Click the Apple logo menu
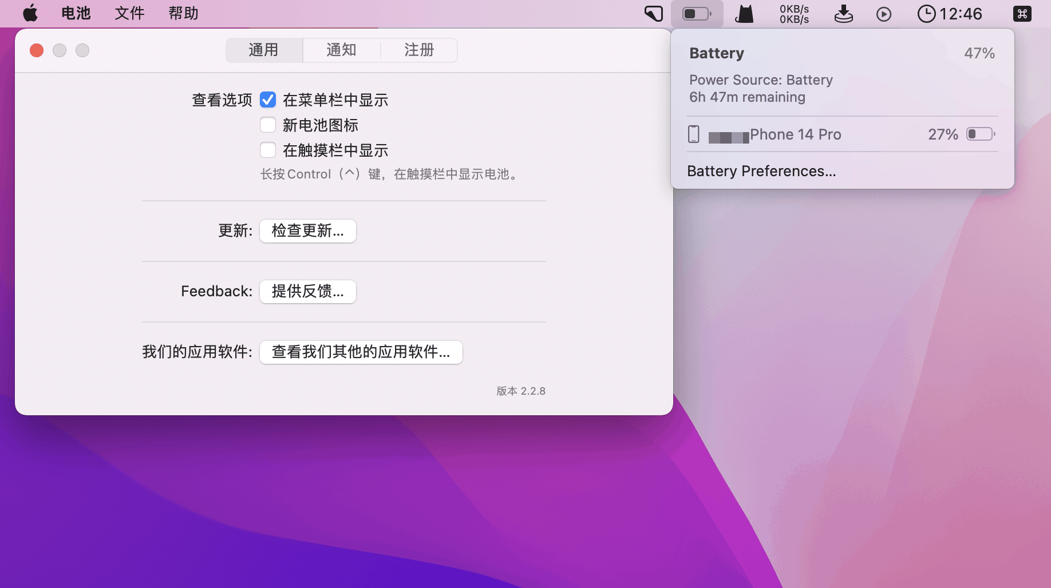The width and height of the screenshot is (1051, 588). pos(30,13)
